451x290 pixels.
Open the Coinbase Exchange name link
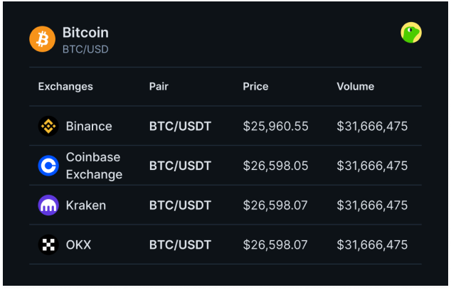[94, 166]
